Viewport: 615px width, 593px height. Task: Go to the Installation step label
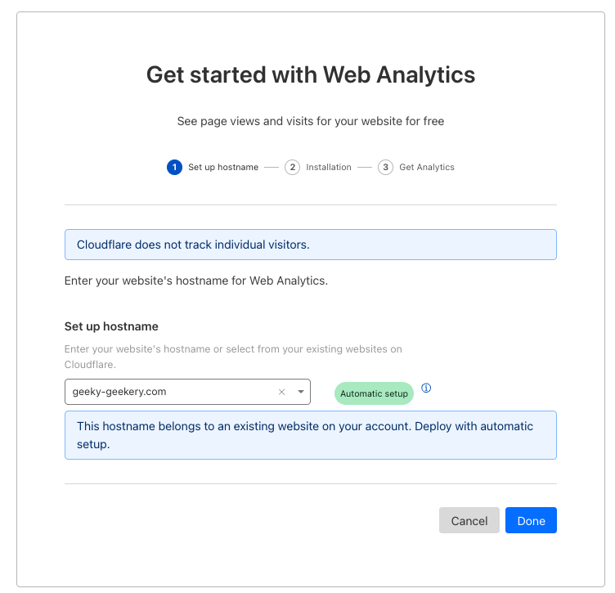point(328,168)
